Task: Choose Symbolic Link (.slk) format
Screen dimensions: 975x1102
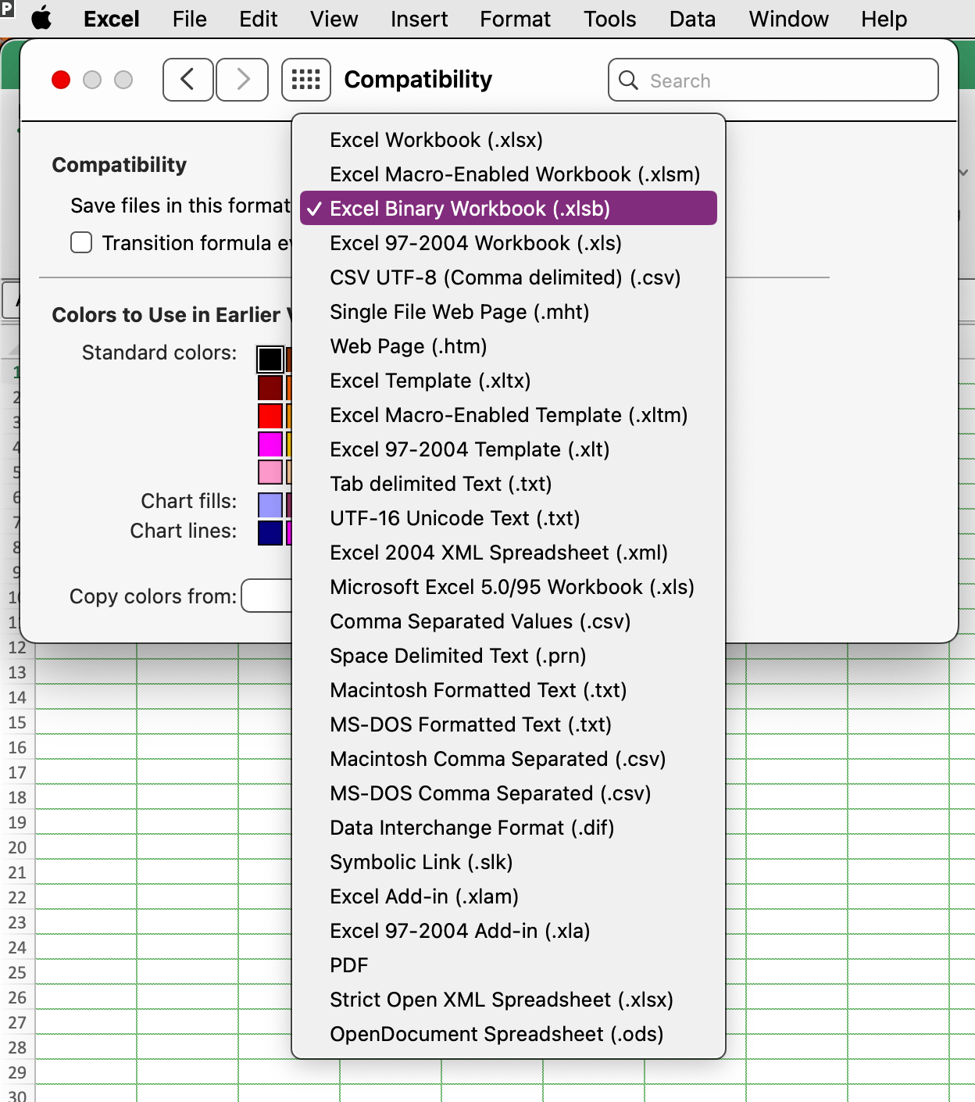Action: coord(509,862)
